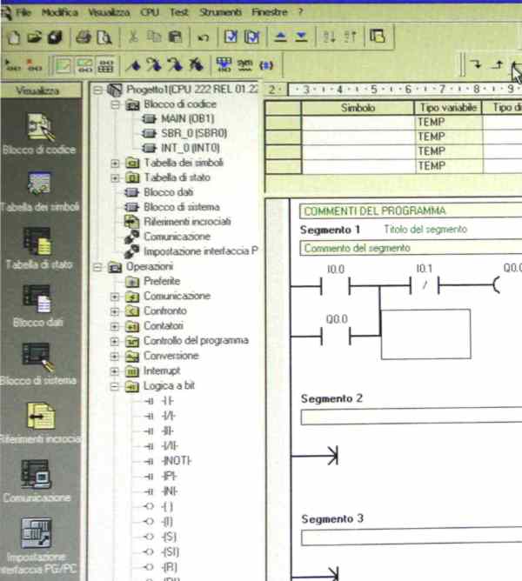
Task: Collapse the Logica a bit folder
Action: 116,386
